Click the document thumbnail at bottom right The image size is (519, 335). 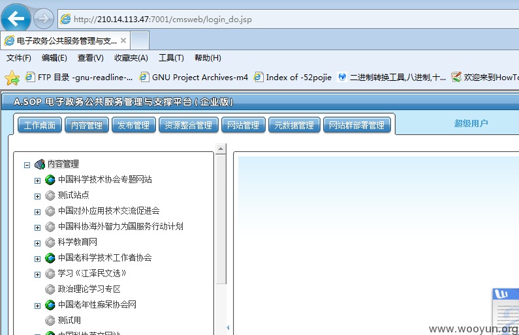click(506, 310)
